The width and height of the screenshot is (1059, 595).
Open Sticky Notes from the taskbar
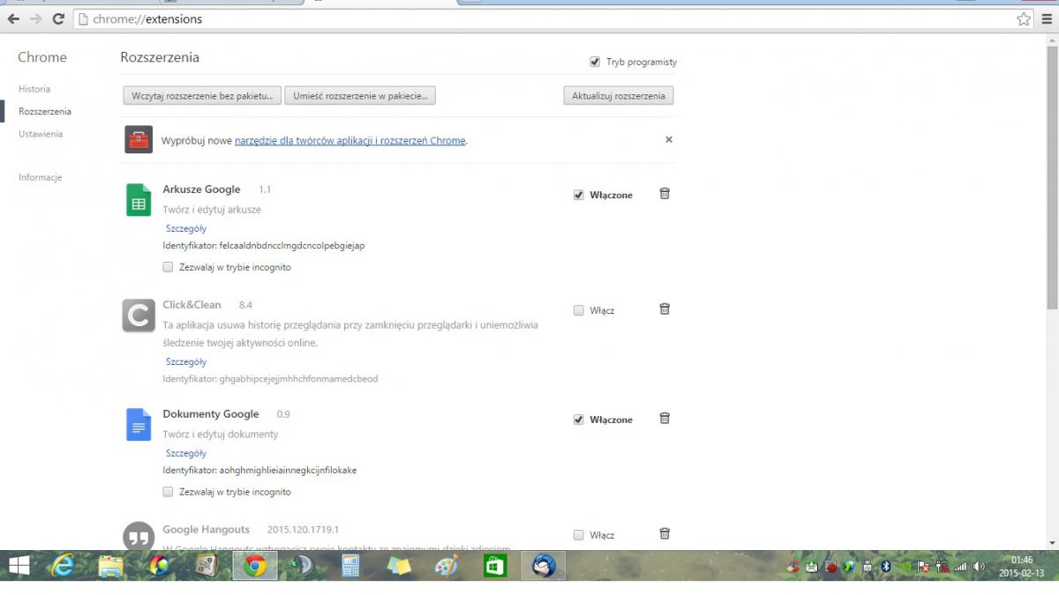399,566
